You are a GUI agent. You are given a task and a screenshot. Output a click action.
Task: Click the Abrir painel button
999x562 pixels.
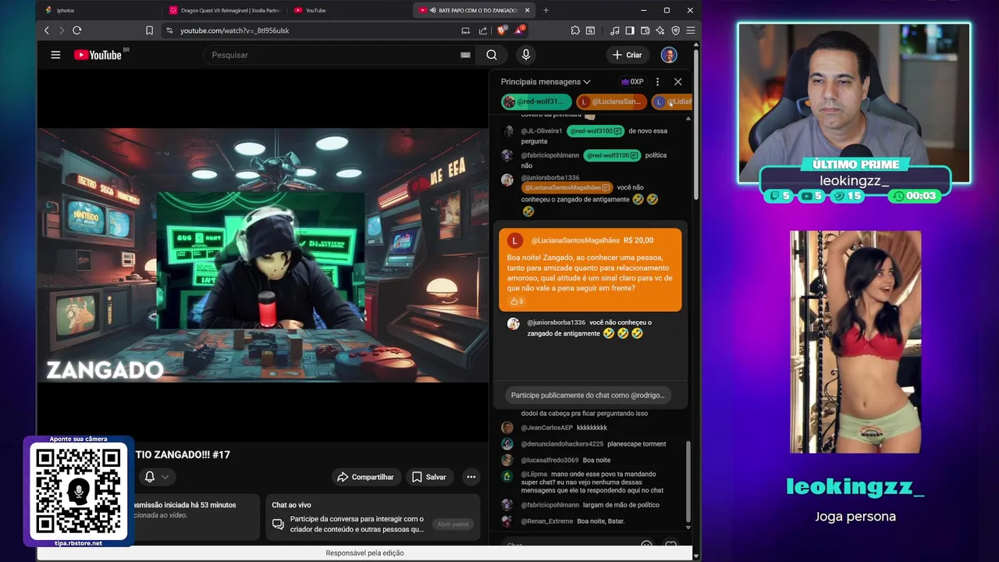click(x=453, y=525)
